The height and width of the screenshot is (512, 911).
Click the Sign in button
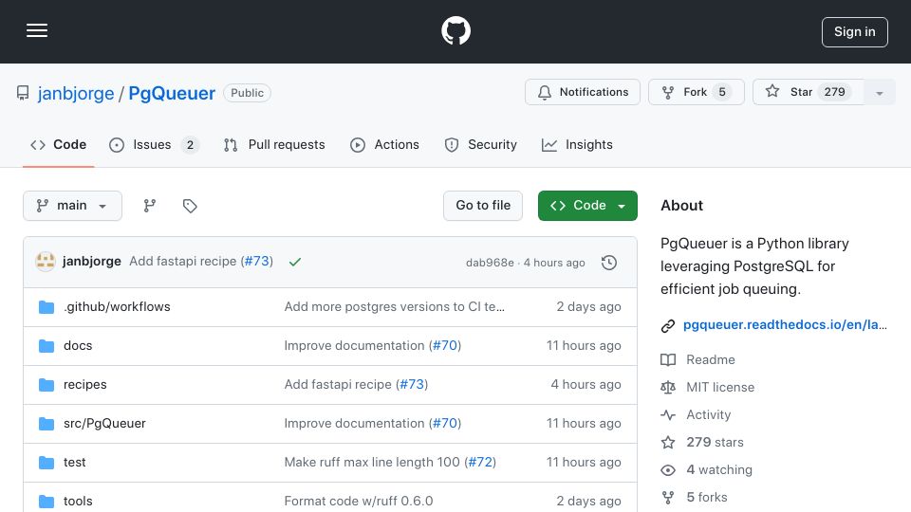coord(854,32)
